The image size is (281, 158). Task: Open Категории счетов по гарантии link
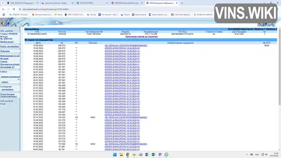coord(142,37)
